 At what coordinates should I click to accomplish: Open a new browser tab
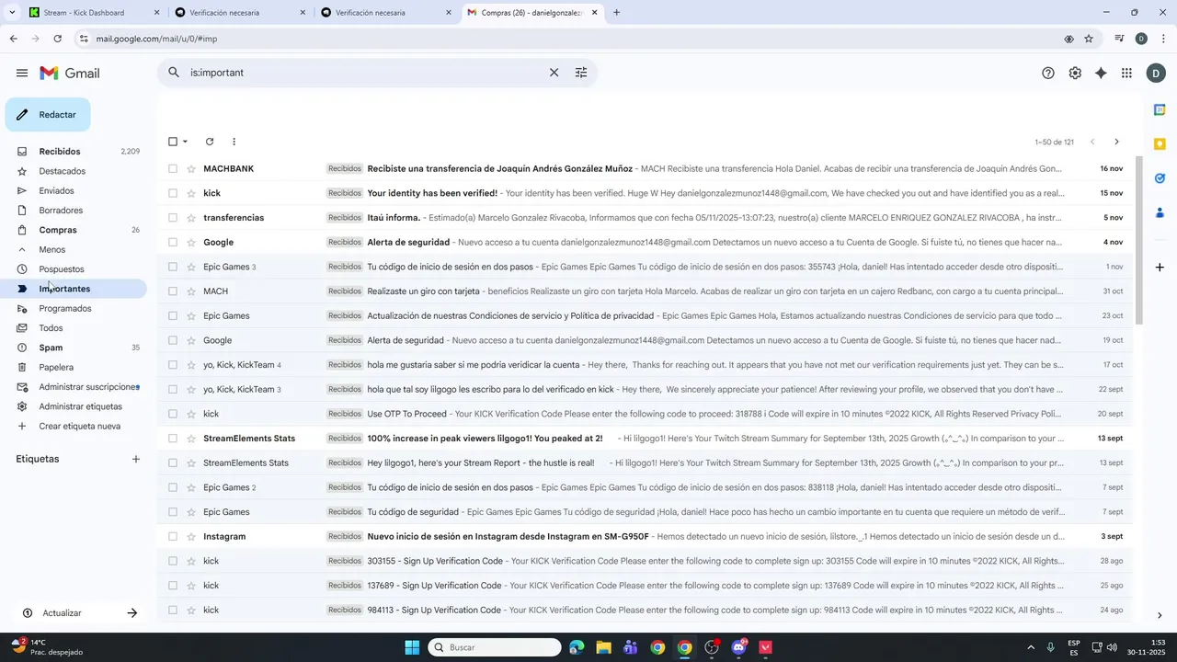(616, 13)
